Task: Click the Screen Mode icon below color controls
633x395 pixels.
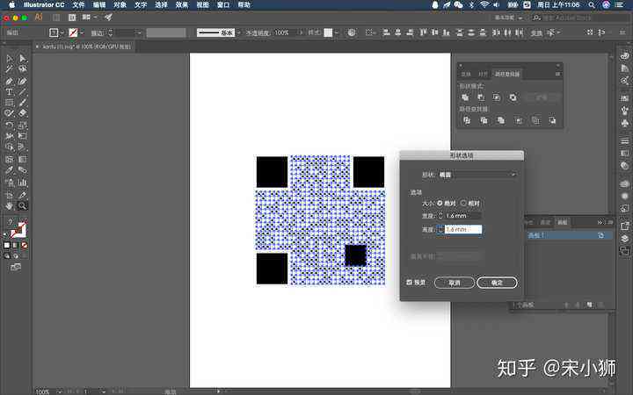Action: (x=15, y=267)
